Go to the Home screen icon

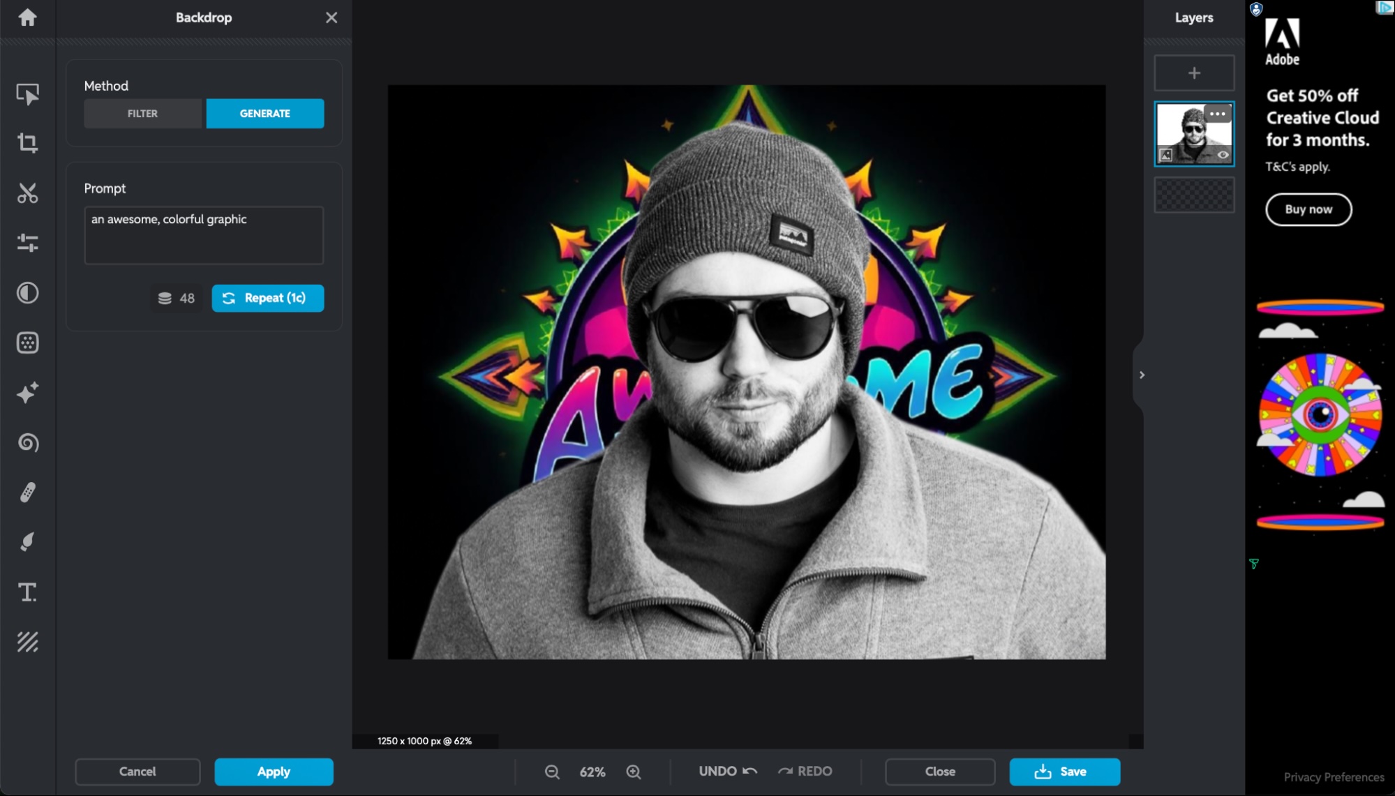[27, 18]
